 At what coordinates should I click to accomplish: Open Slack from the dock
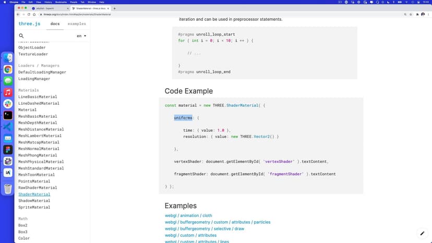click(8, 104)
